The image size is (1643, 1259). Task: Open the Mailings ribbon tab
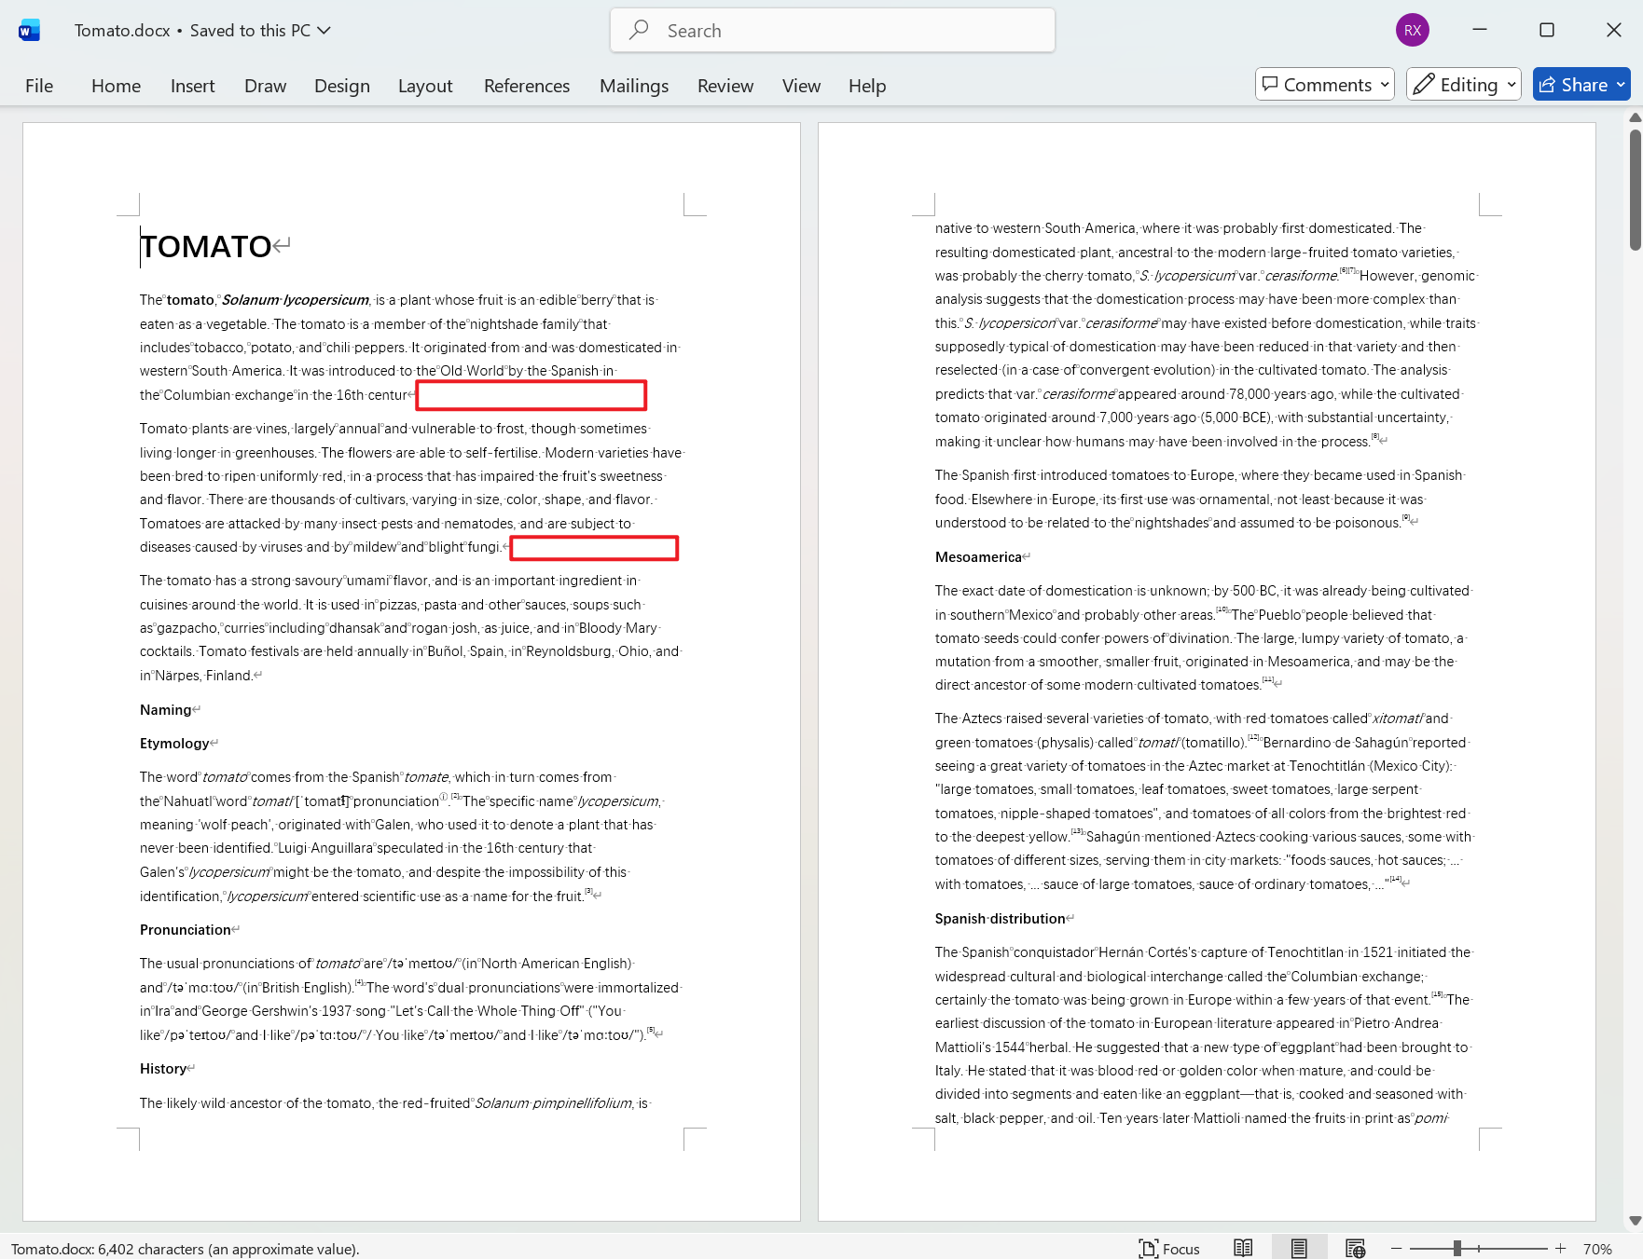pos(633,85)
